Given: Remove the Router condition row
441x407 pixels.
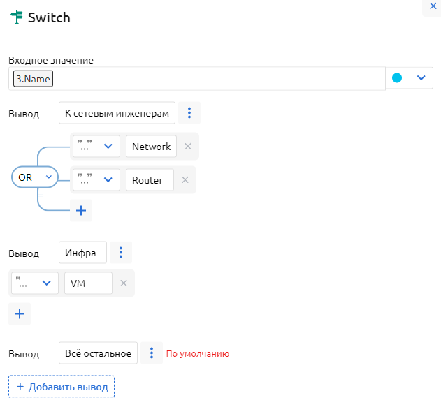Looking at the screenshot, I should point(185,180).
